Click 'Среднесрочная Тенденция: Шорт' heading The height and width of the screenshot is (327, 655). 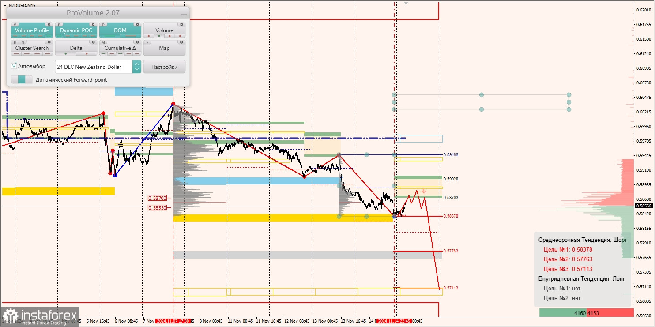coord(582,240)
